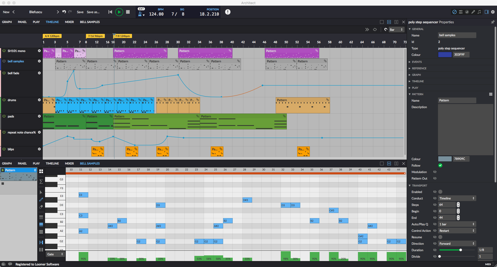The width and height of the screenshot is (497, 267).
Task: Switch to the PANEL tab in the upper view
Action: click(22, 22)
